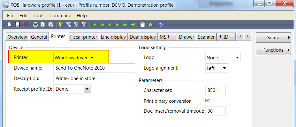
Task: Open the Functions button menu
Action: pyautogui.click(x=273, y=50)
